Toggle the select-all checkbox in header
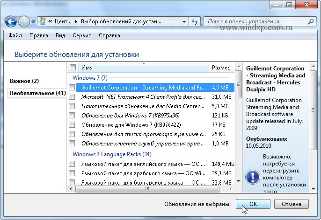321x220 pixels. click(x=73, y=68)
